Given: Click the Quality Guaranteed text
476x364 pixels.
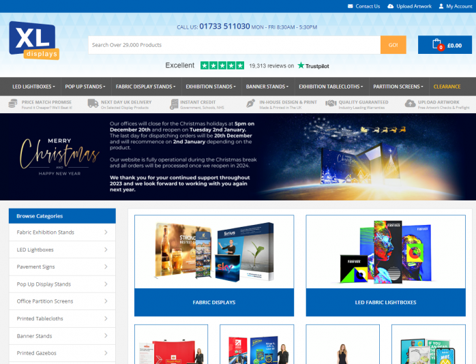Looking at the screenshot, I should 363,102.
